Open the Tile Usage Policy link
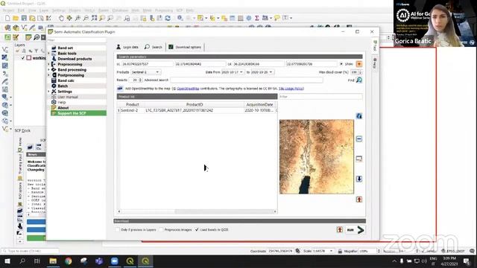477x268 pixels. click(291, 89)
